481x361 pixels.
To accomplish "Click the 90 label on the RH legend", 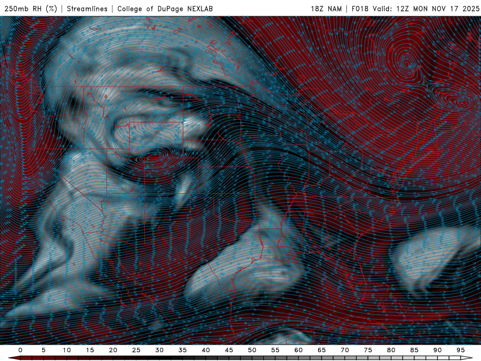I will [437, 350].
